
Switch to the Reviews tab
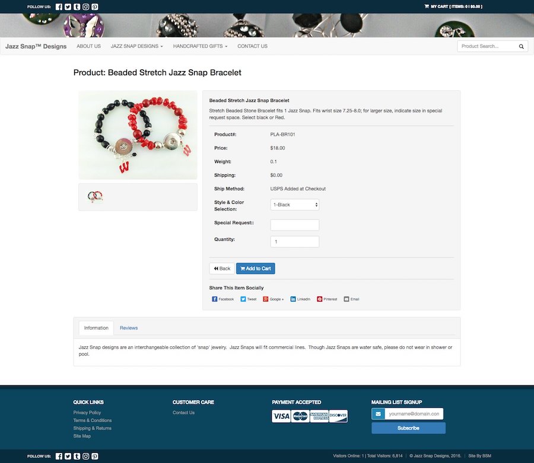click(129, 328)
